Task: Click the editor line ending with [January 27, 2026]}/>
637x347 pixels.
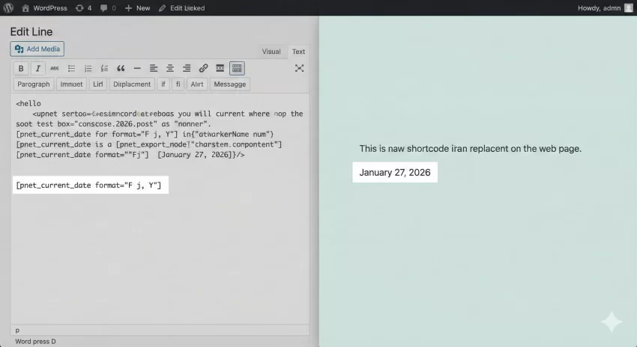Action: click(130, 155)
